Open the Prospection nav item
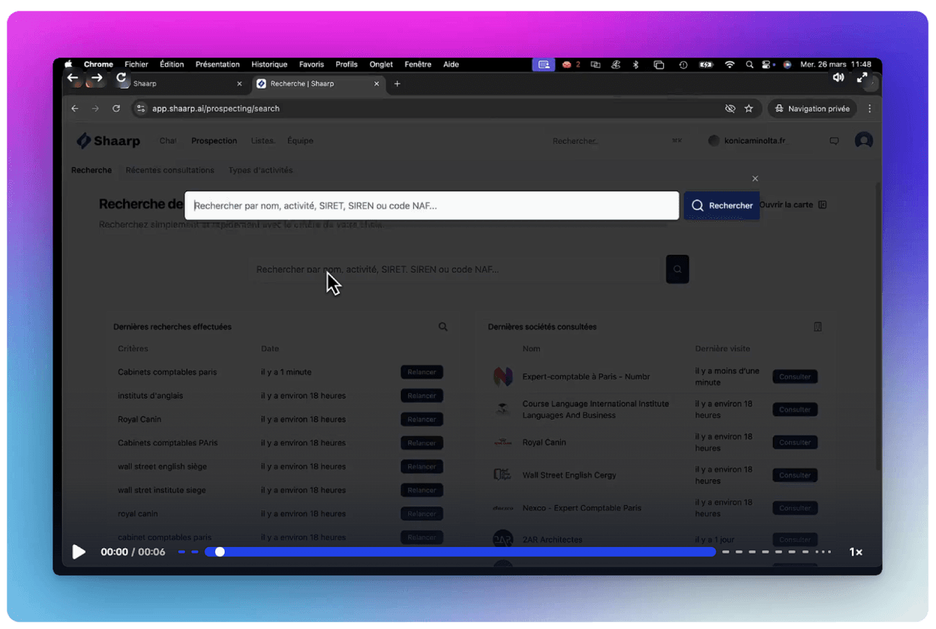 point(214,141)
